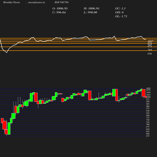Click the '600' price axis label
The width and height of the screenshot is (157, 157).
pos(148,134)
